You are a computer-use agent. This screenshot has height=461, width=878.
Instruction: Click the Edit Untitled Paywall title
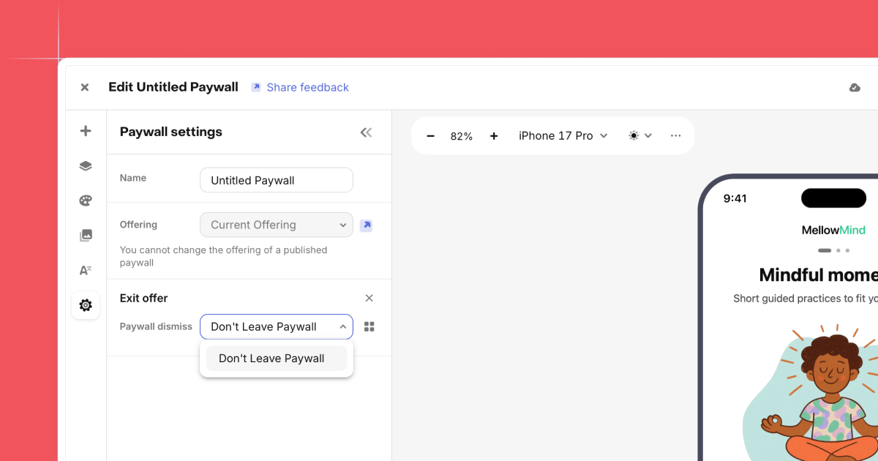(x=173, y=87)
